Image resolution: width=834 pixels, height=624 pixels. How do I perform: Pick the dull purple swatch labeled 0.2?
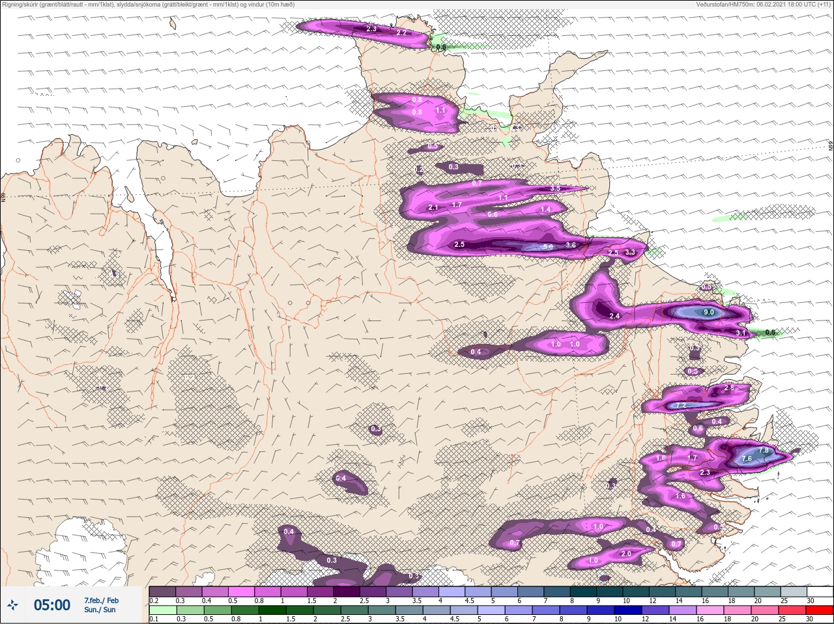click(162, 591)
